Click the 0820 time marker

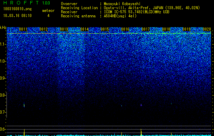coord(207,29)
